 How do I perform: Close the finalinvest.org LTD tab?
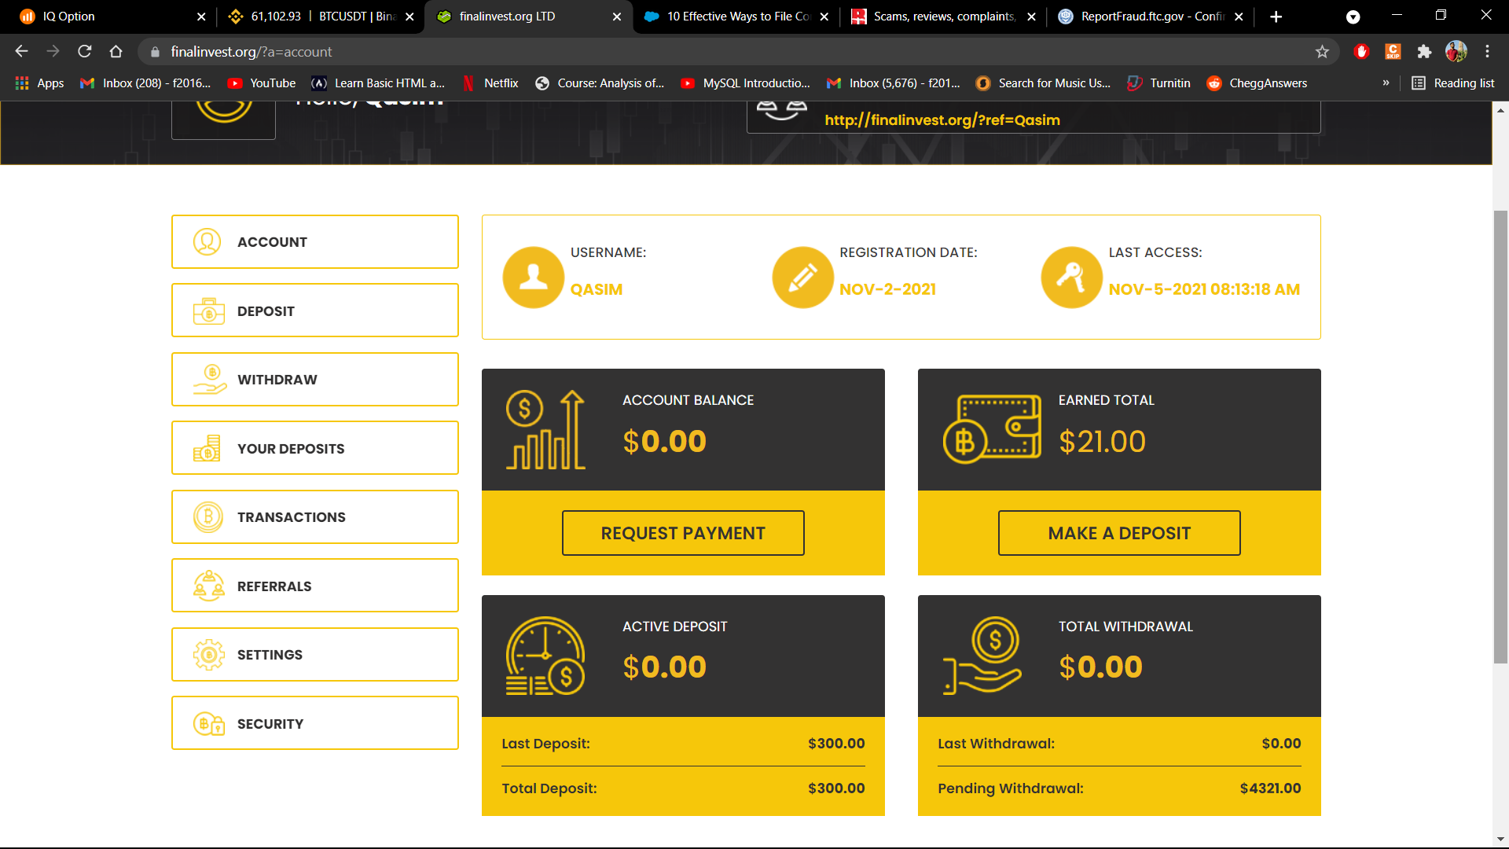coord(617,17)
